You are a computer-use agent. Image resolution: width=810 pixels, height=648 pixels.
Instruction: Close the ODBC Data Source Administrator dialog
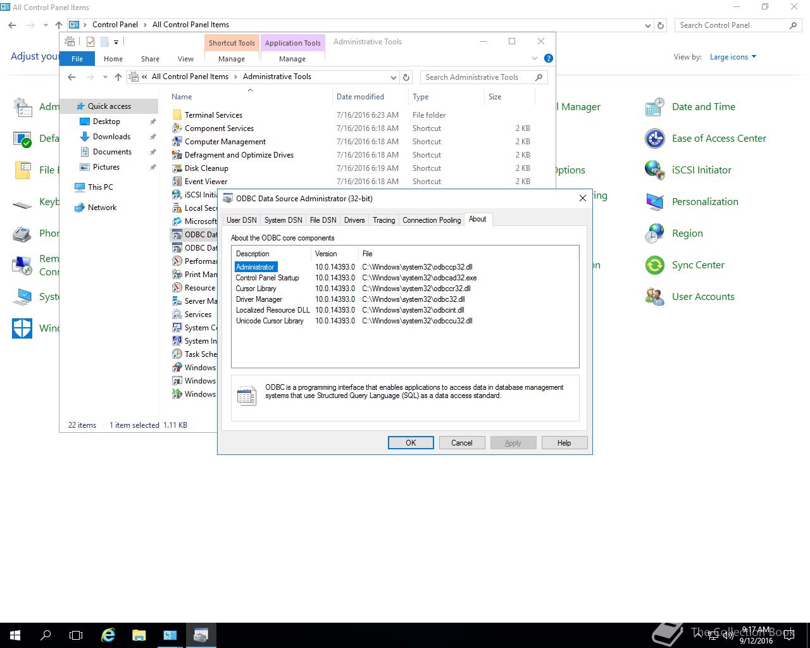tap(583, 198)
